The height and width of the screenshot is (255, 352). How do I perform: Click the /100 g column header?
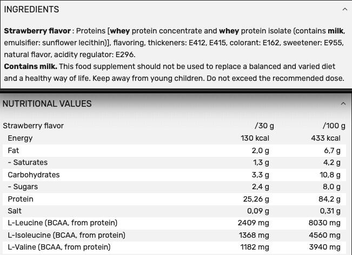[334, 126]
